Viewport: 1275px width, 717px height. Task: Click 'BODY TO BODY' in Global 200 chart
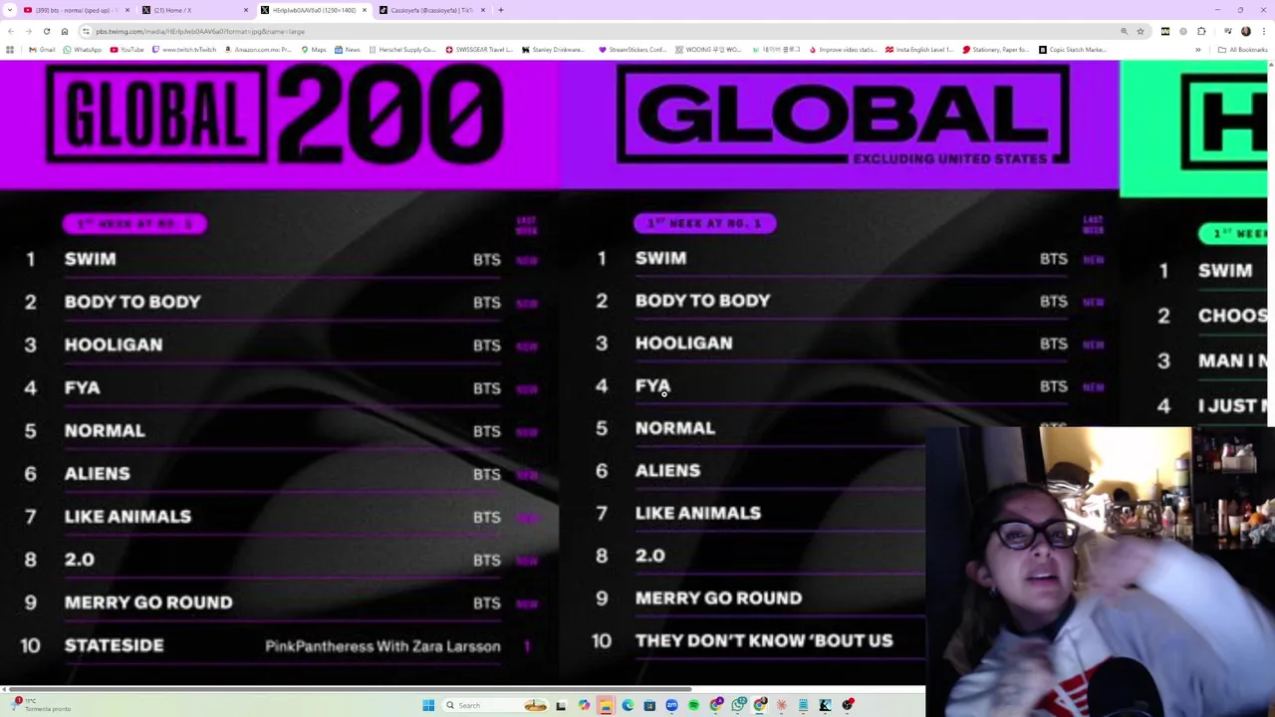point(132,302)
